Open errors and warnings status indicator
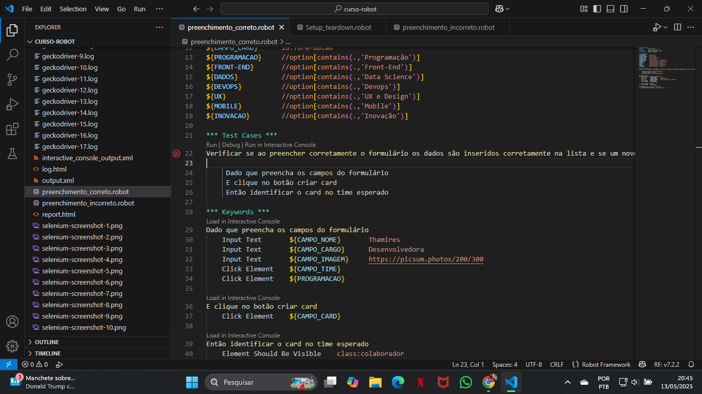 pos(34,364)
